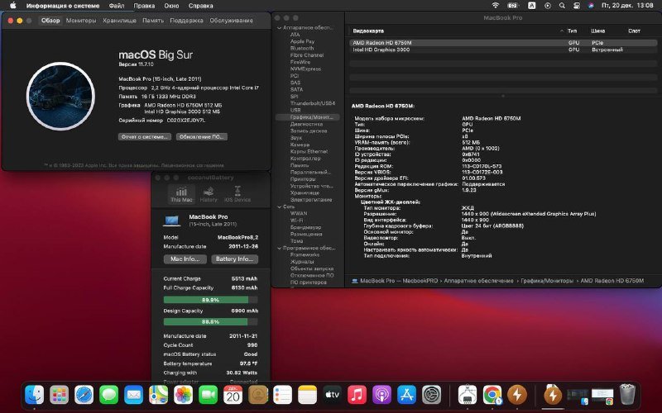Switch to the Мониторы tab
The width and height of the screenshot is (662, 413).
pyautogui.click(x=81, y=20)
